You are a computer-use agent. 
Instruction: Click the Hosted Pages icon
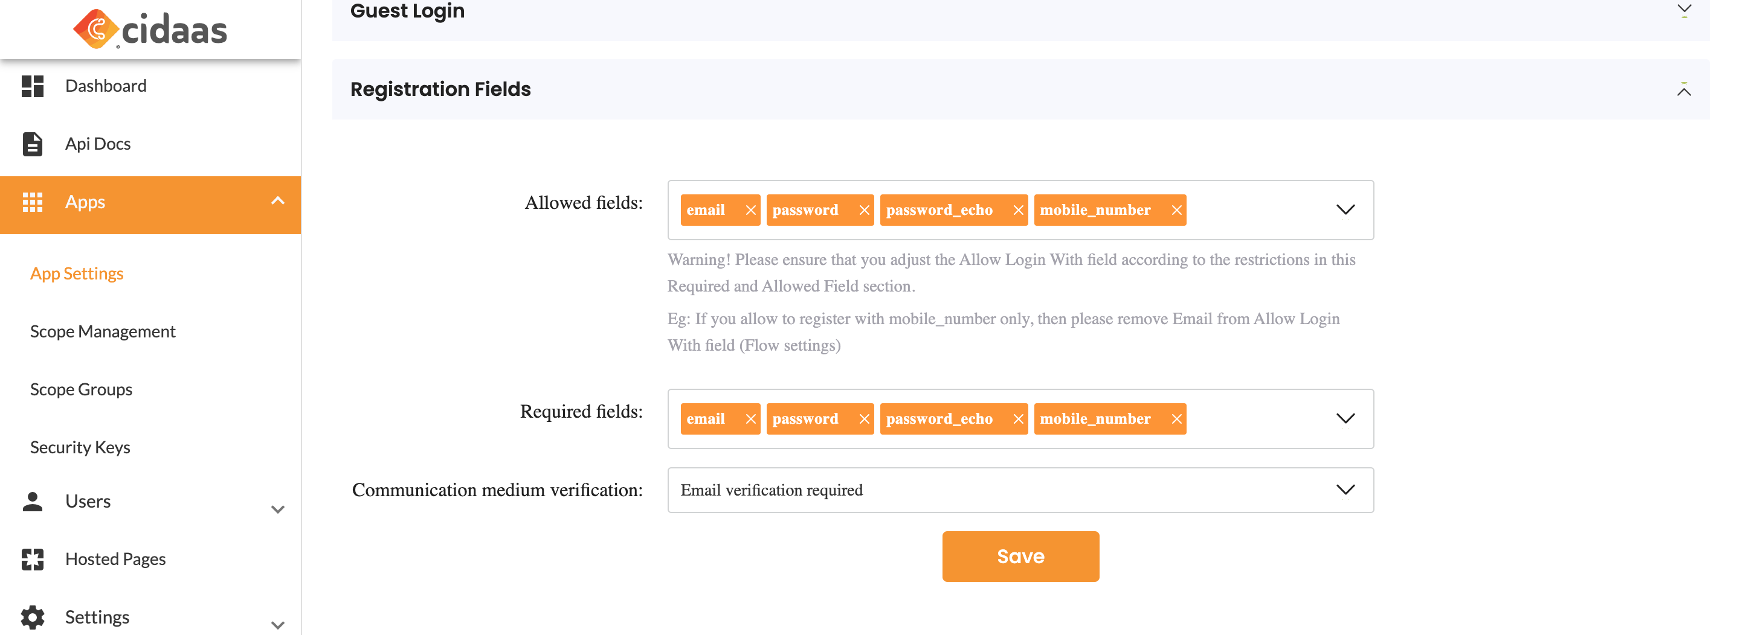click(33, 559)
